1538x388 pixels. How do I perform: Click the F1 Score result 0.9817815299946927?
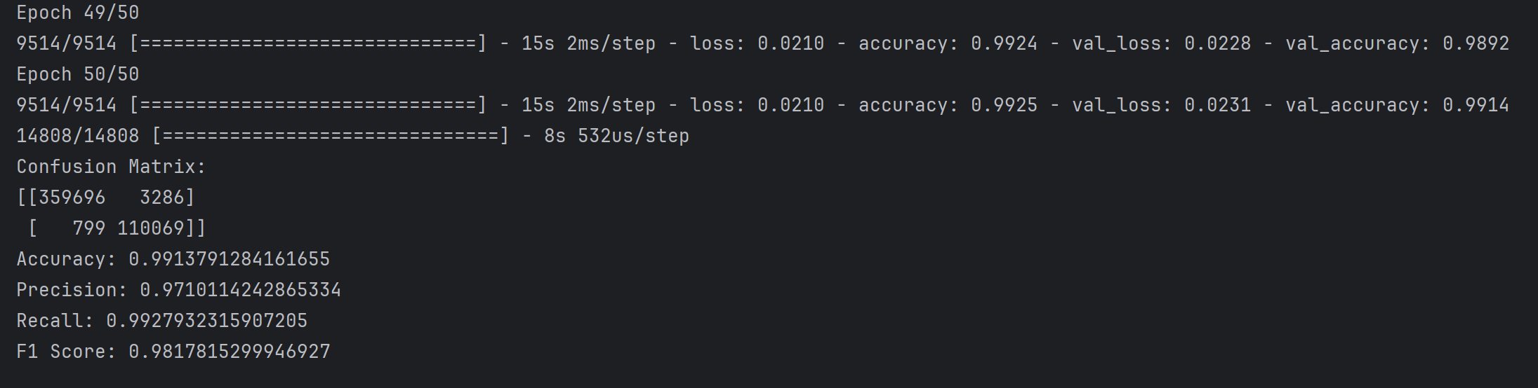coord(229,352)
